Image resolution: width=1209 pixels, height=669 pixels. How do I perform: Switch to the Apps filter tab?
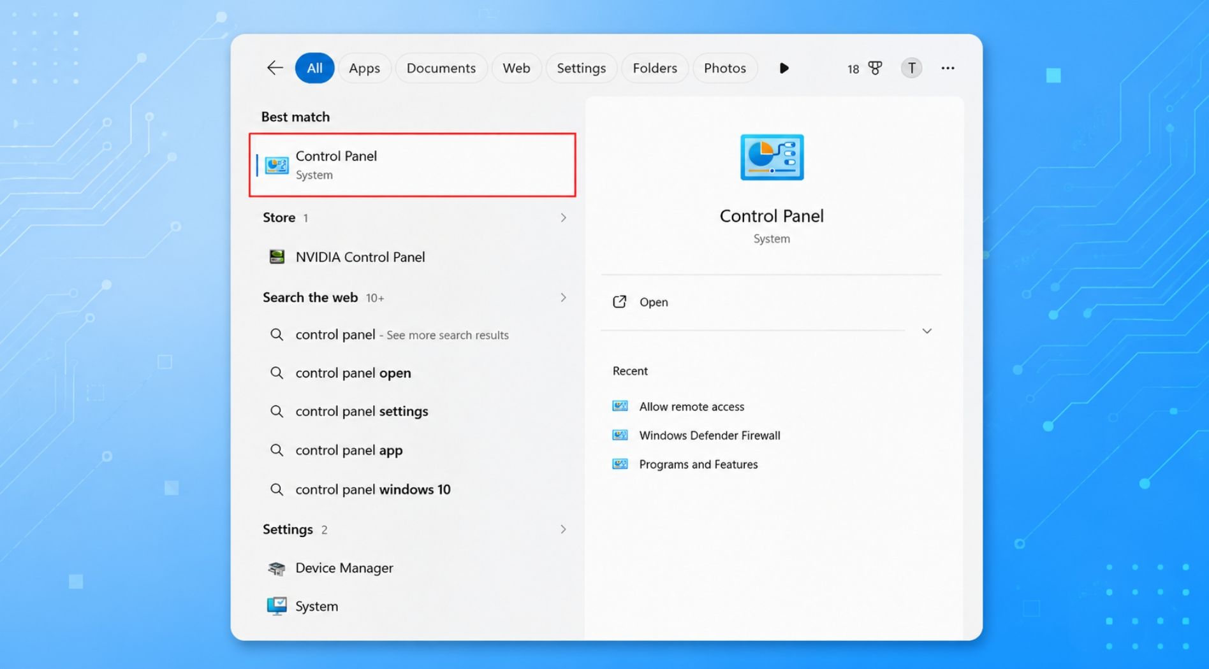point(364,68)
